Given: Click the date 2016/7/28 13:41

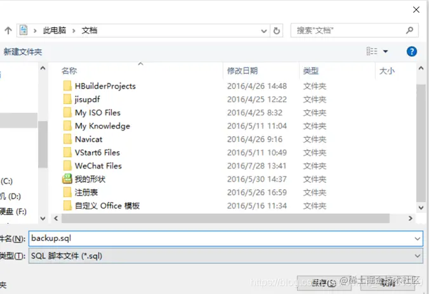Looking at the screenshot, I should point(256,166).
